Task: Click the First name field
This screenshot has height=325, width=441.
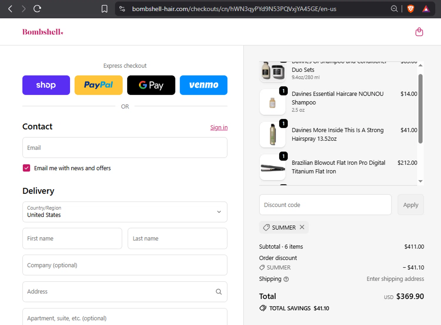Action: tap(72, 238)
